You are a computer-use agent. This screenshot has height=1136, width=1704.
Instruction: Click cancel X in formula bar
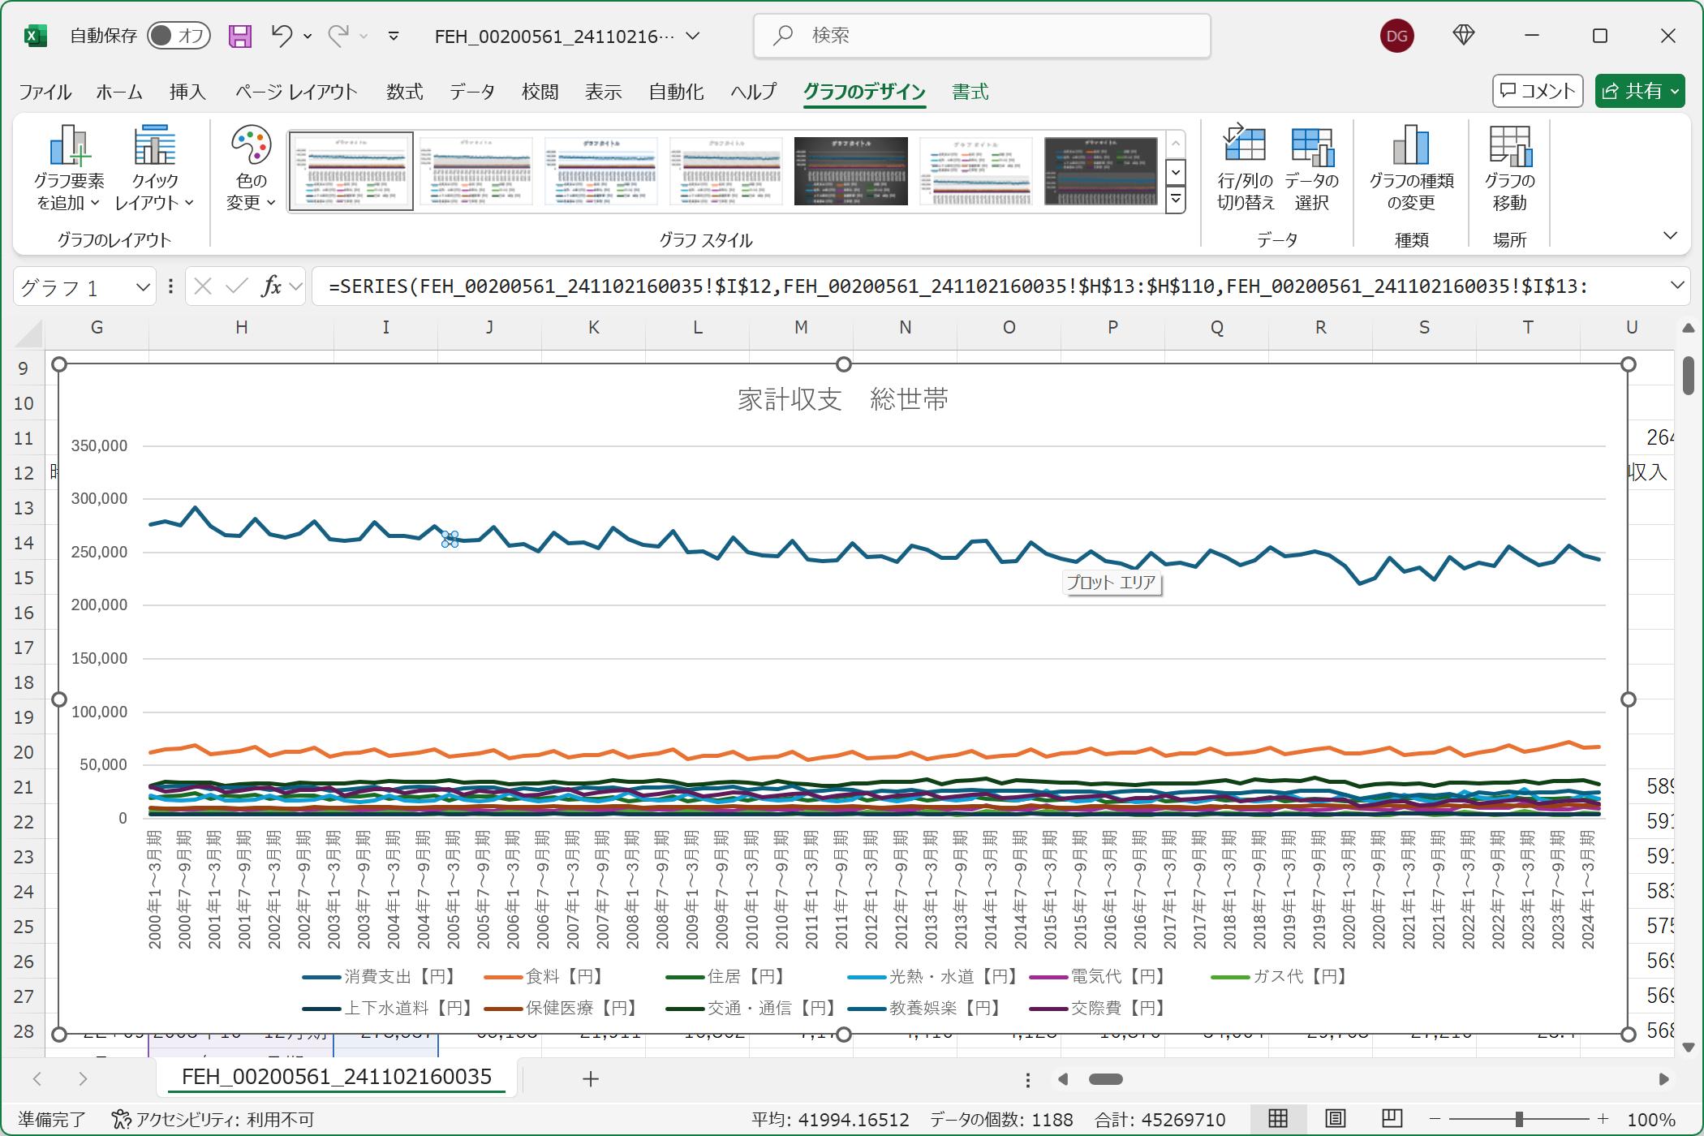(203, 286)
